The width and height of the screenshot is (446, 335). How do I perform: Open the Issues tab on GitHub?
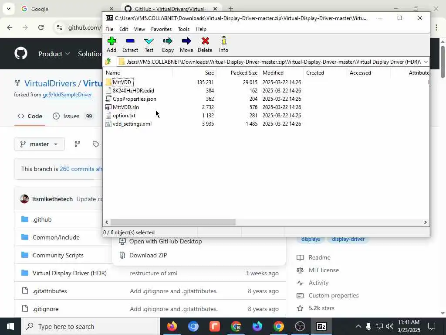(73, 116)
